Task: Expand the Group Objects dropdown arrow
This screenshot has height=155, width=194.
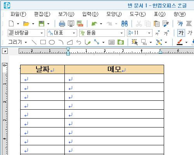Action: click(166, 42)
